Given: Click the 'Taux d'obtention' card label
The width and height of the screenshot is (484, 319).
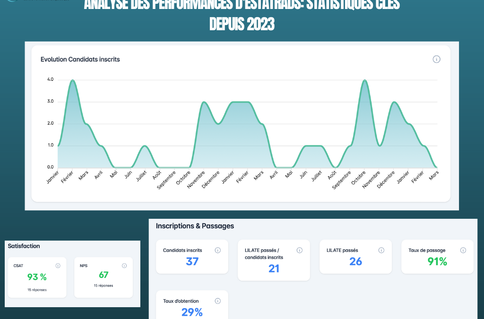Looking at the screenshot, I should click(x=181, y=301).
